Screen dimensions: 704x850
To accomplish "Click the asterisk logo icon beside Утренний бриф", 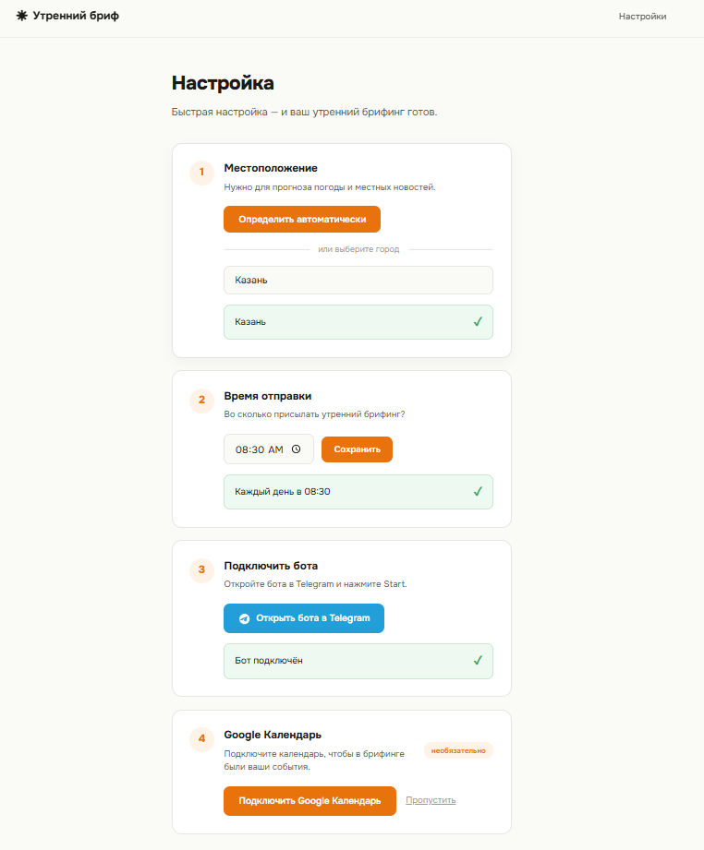I will click(22, 16).
